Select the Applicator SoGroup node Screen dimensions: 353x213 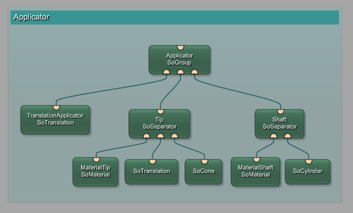(179, 59)
